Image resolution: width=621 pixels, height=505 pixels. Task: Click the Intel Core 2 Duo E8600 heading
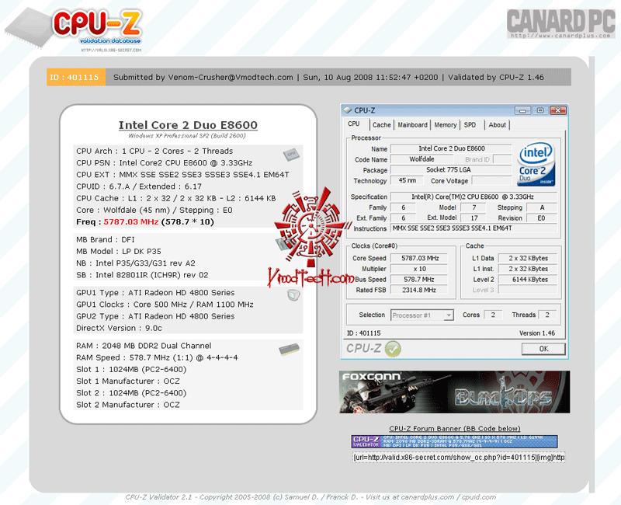[x=188, y=125]
